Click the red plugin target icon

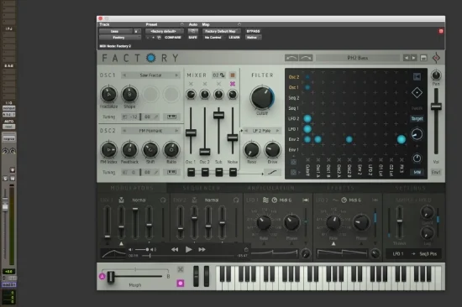pyautogui.click(x=441, y=31)
